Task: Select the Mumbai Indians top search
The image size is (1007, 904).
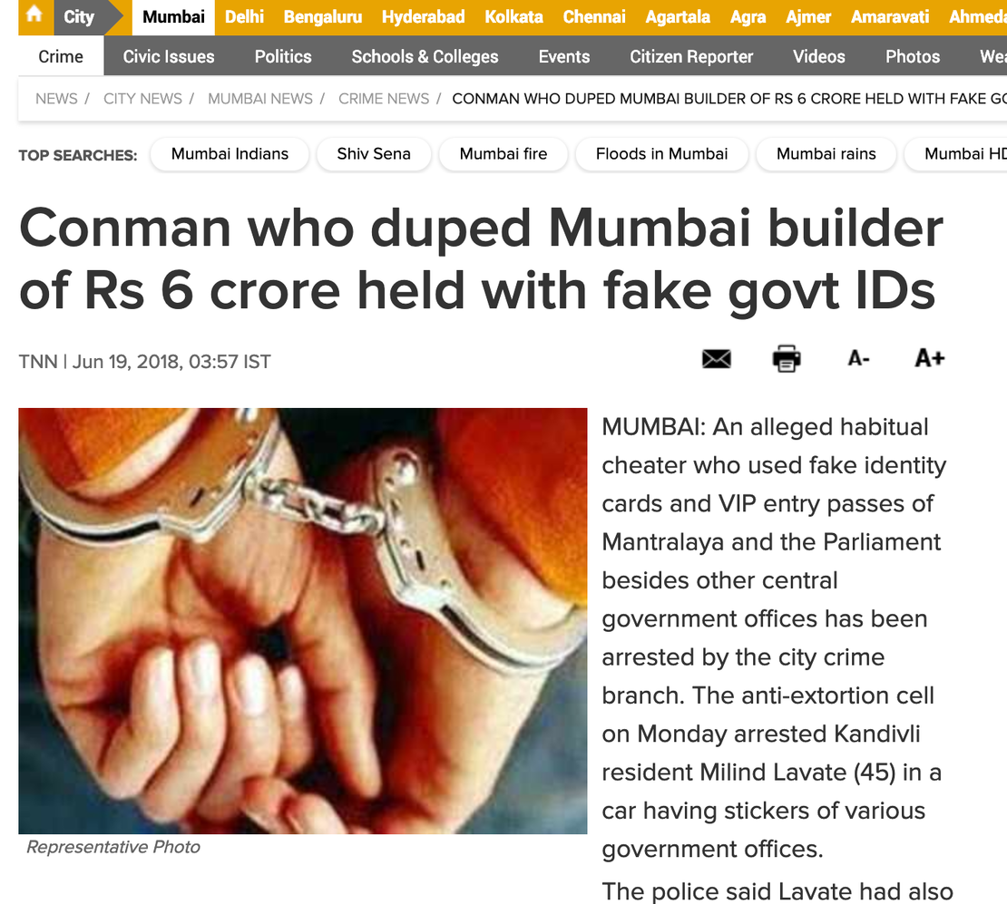Action: (x=230, y=154)
